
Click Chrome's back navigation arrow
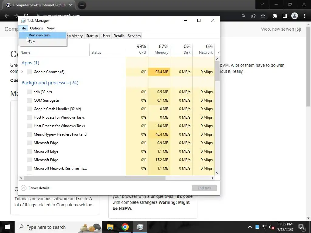click(7, 16)
